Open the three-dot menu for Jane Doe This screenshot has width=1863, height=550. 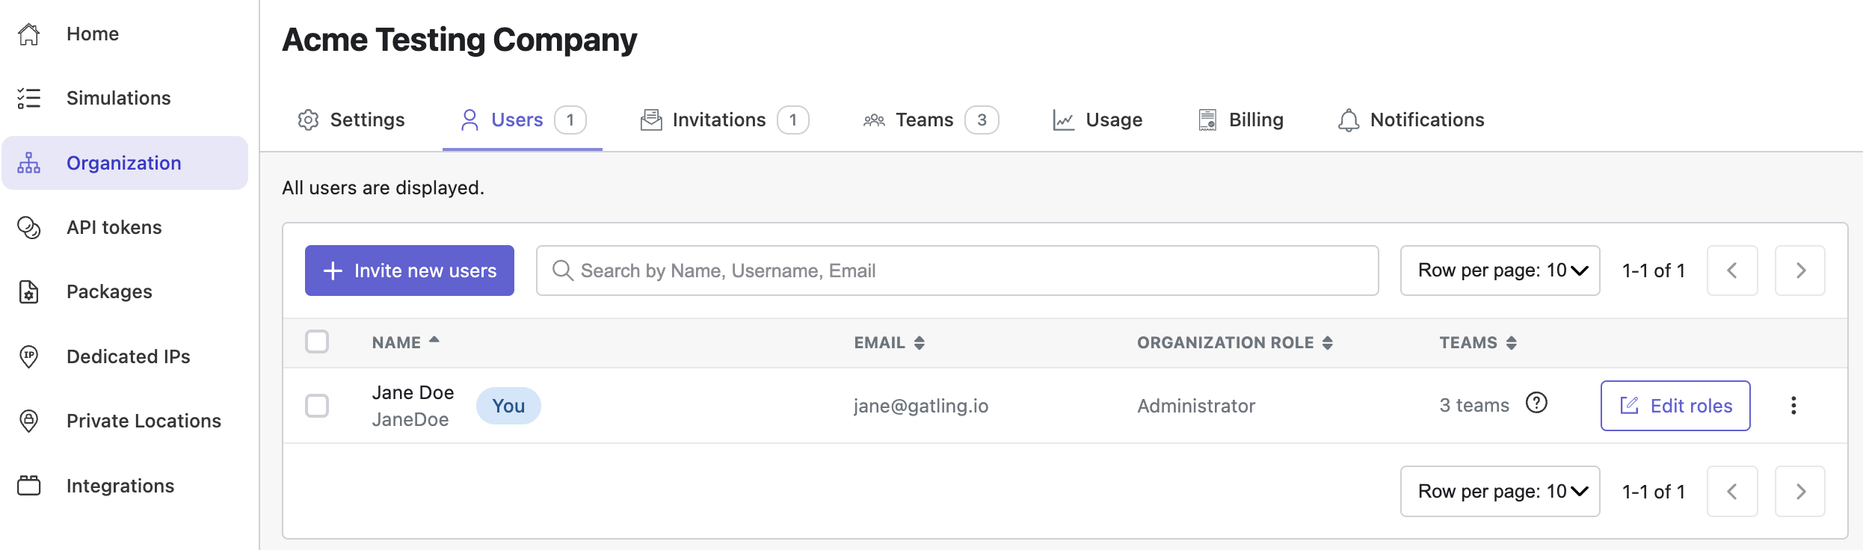(x=1793, y=405)
